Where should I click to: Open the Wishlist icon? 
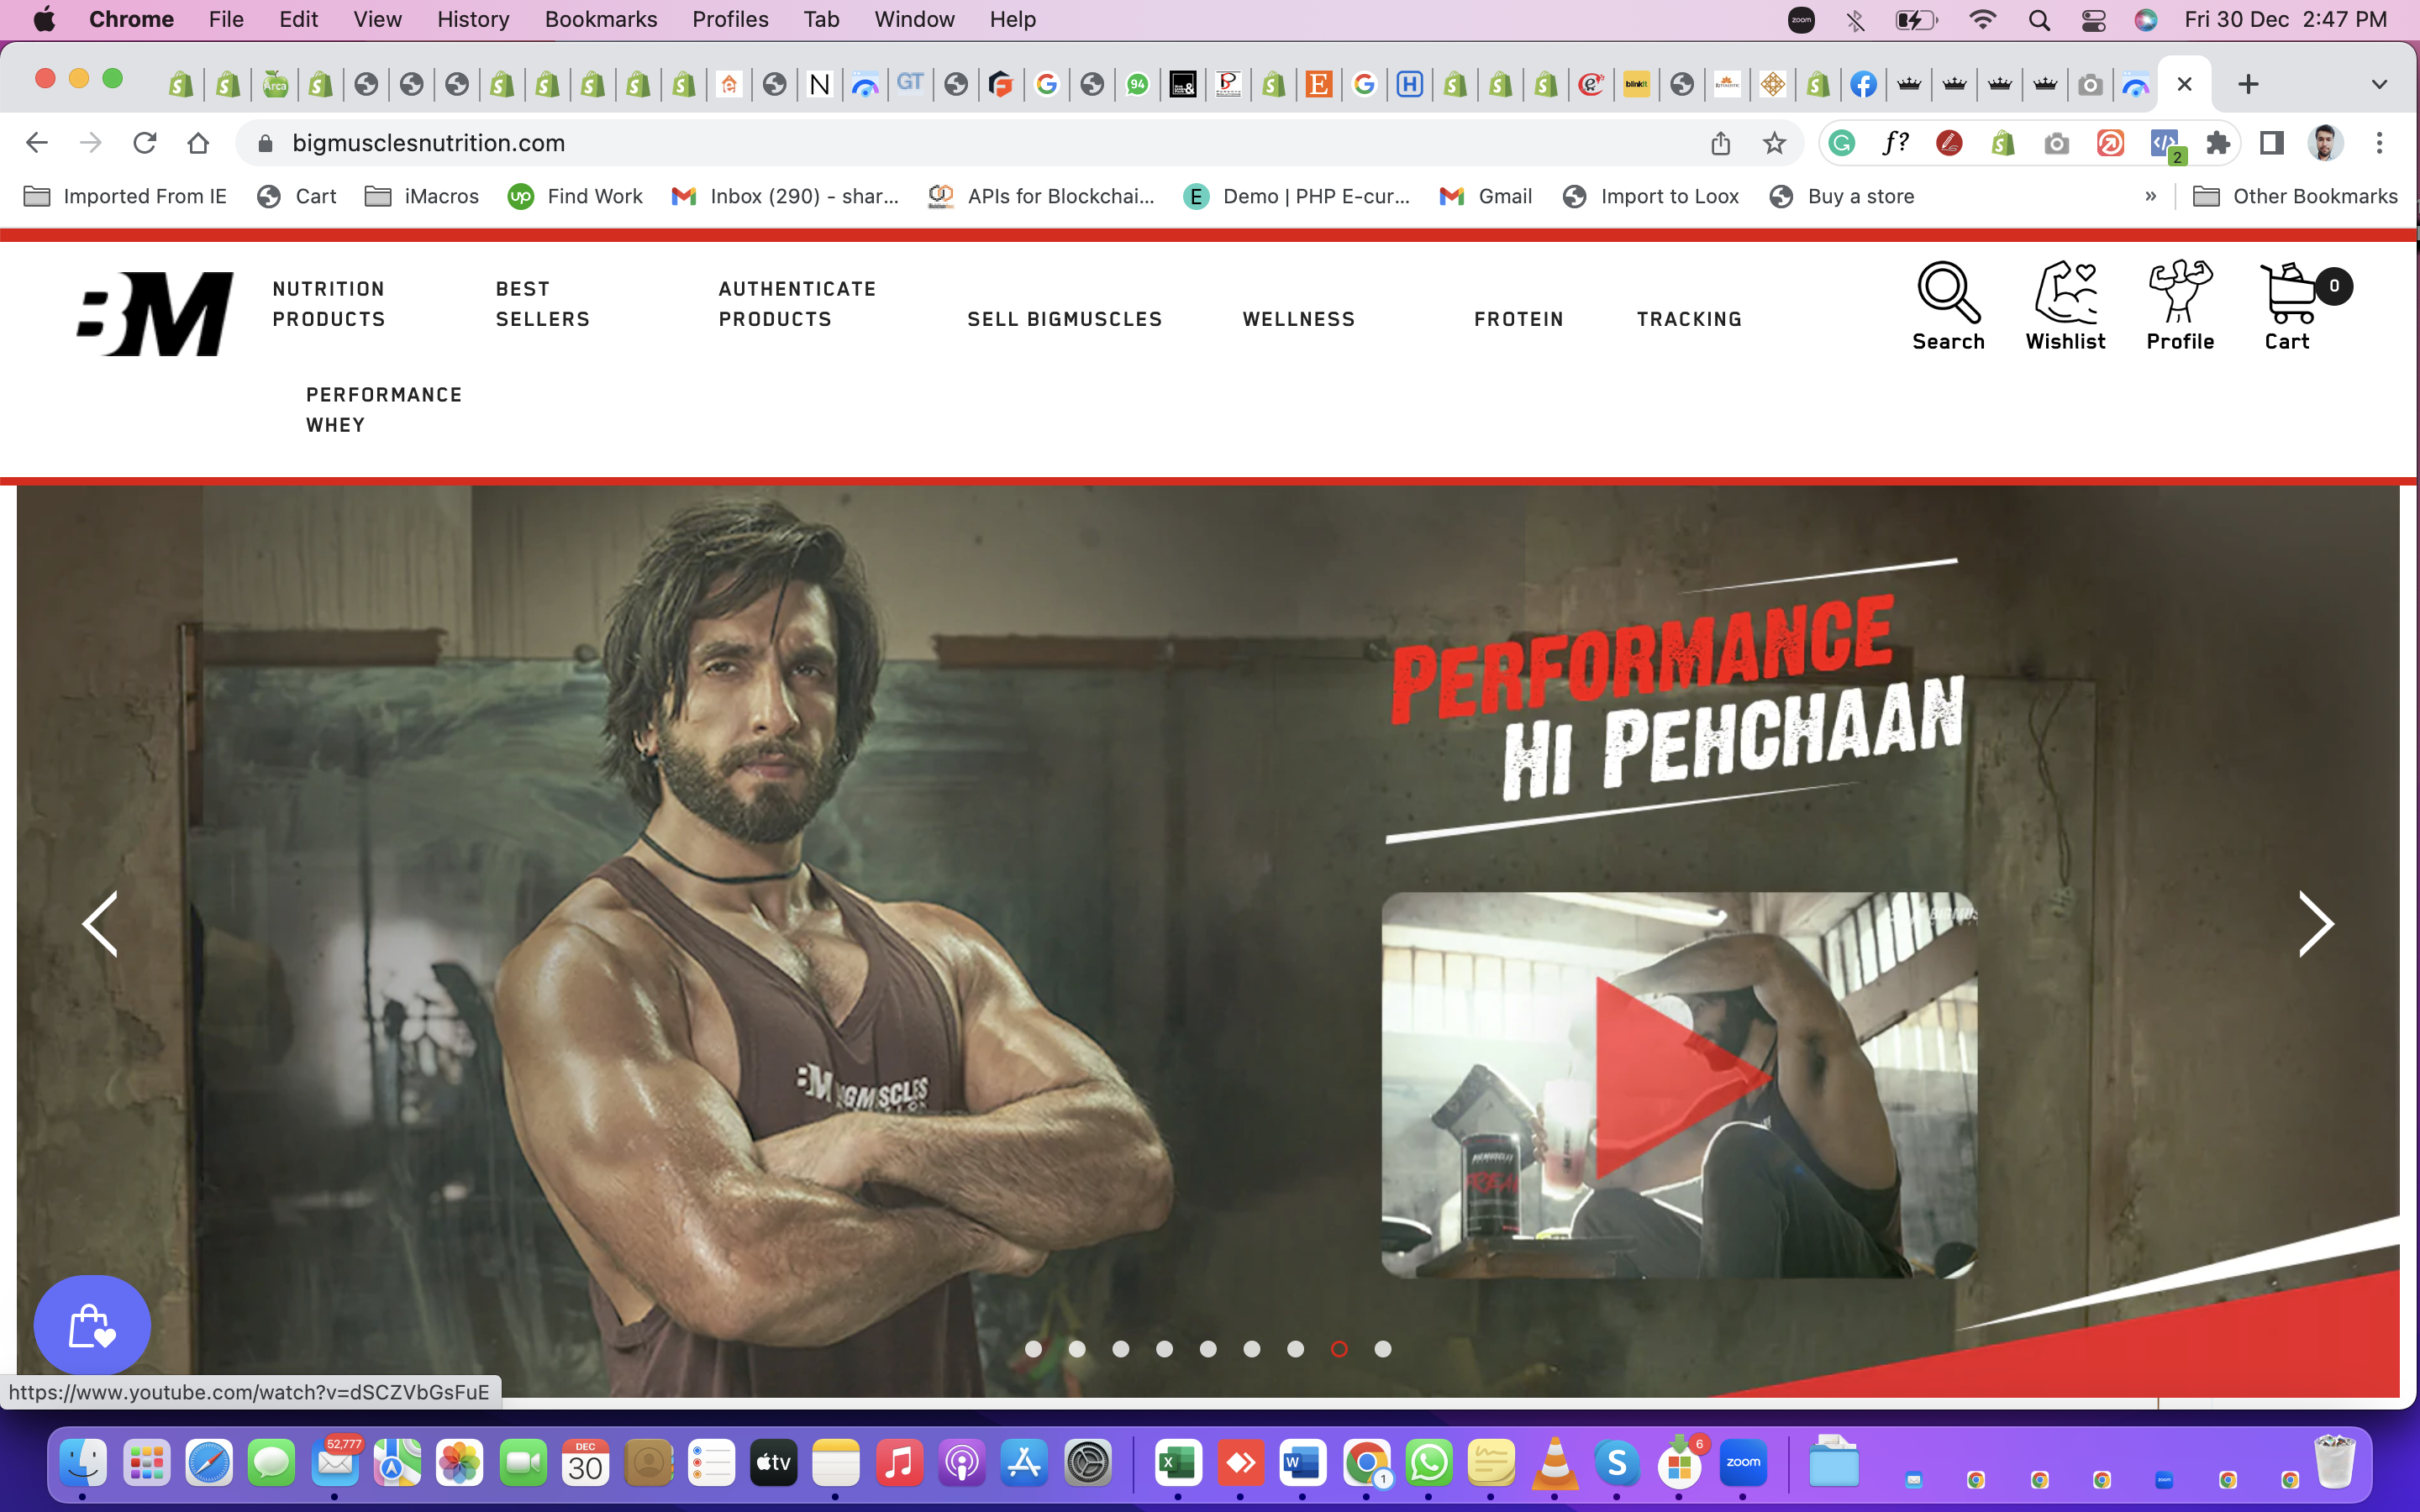pos(2065,305)
